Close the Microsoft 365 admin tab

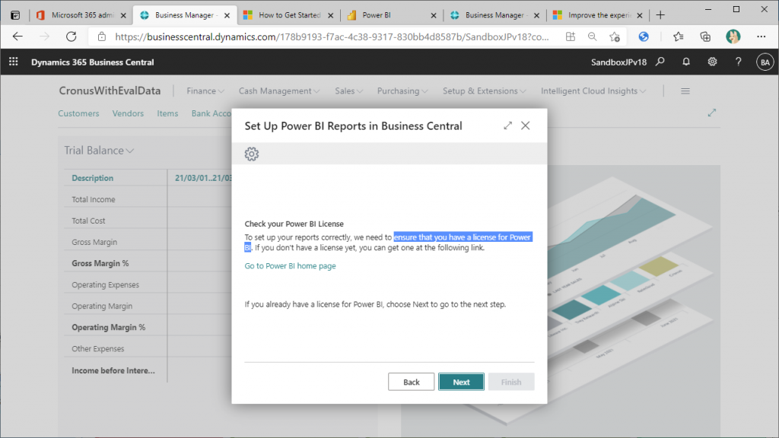tap(123, 15)
